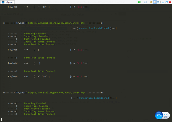
Task: Click the stallingsfh.com admin URL
Action: (56, 93)
